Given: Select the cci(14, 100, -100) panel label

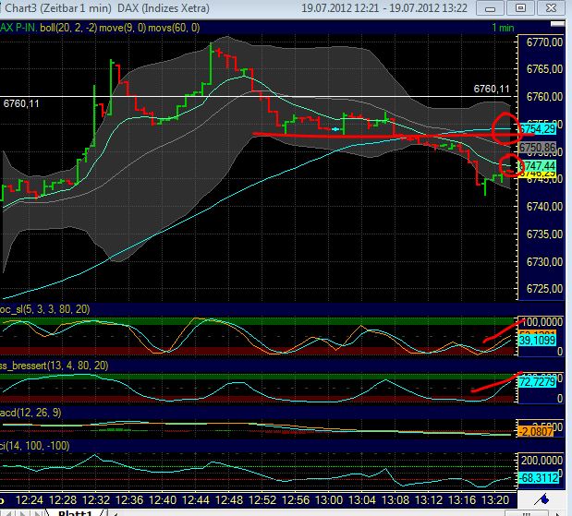Looking at the screenshot, I should click(x=35, y=446).
